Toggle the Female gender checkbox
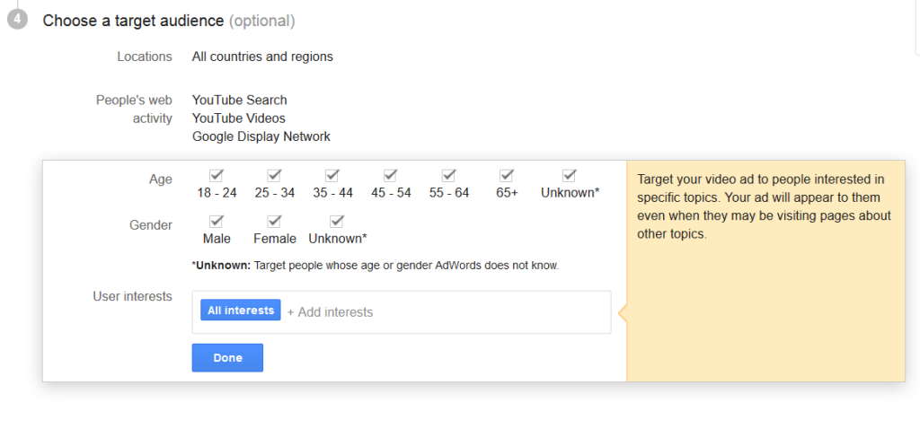The image size is (920, 429). click(275, 221)
